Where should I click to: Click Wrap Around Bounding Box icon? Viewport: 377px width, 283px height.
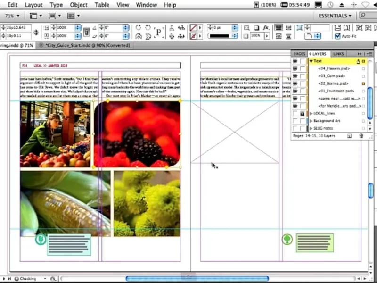pos(288,27)
